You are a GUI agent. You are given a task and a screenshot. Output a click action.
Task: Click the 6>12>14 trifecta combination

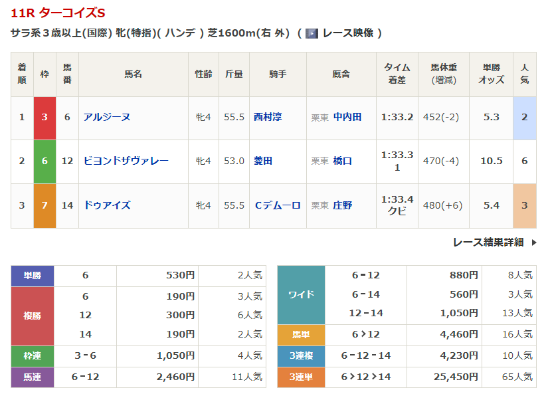click(x=366, y=377)
